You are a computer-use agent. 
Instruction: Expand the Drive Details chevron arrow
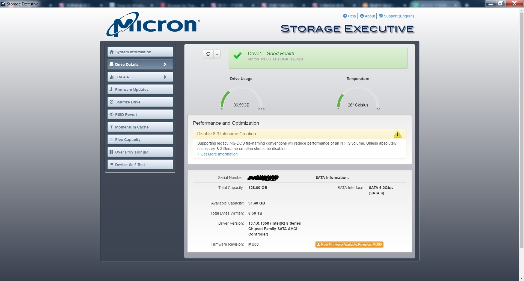coord(165,65)
